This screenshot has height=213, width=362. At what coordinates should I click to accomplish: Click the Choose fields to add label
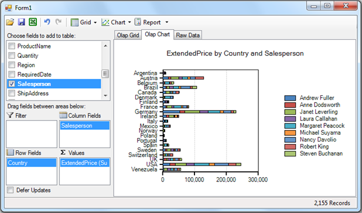coord(42,36)
